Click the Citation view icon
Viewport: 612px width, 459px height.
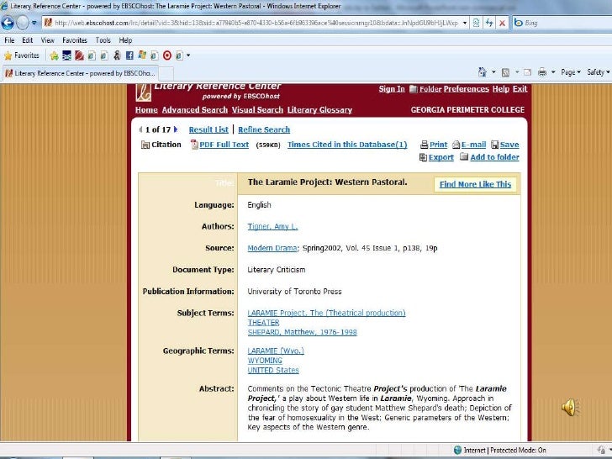[x=145, y=145]
